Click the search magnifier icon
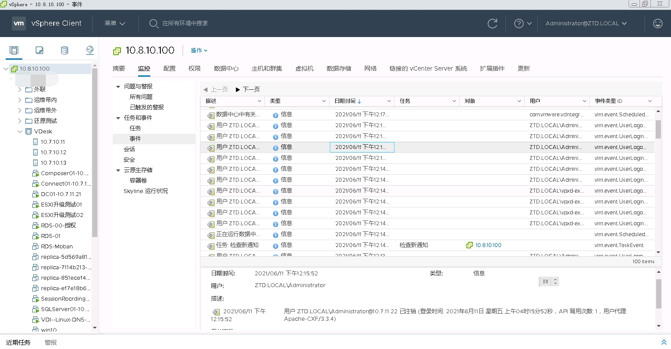Screen dimensions: 671x349 (x=154, y=24)
